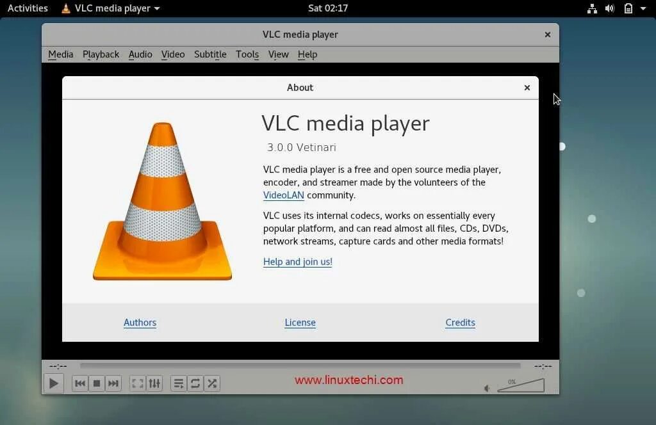
Task: Follow the VideoLAN link
Action: 284,195
